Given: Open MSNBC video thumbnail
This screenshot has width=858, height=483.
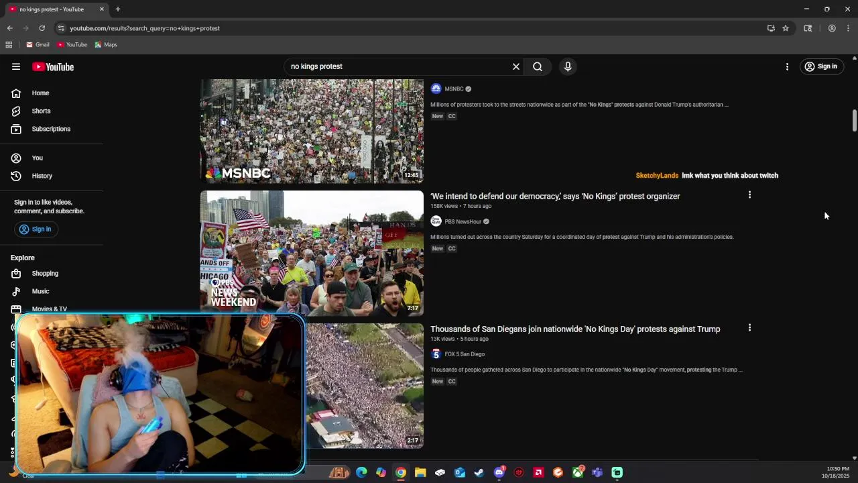Looking at the screenshot, I should tap(312, 131).
